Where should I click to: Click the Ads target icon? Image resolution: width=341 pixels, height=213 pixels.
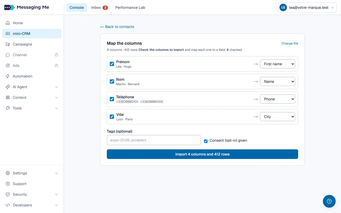8,65
